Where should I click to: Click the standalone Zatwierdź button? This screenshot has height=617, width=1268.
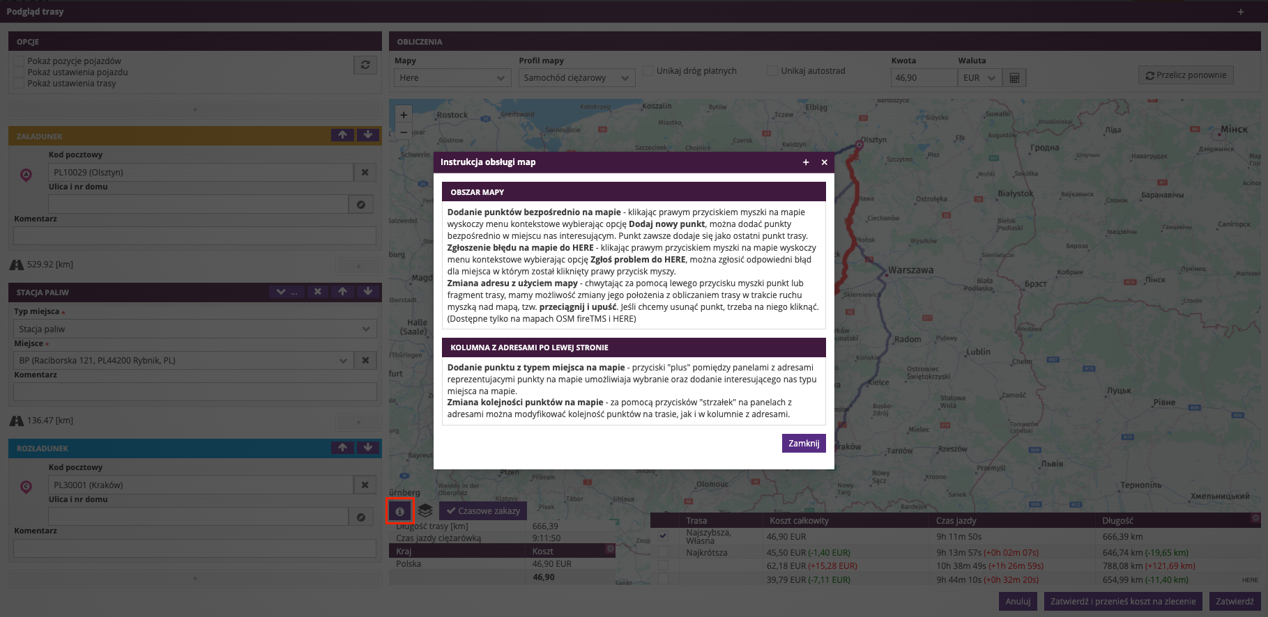(x=1235, y=602)
